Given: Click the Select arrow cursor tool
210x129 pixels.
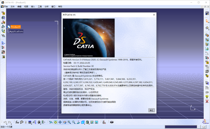Looking at the screenshot, I should (207, 21).
